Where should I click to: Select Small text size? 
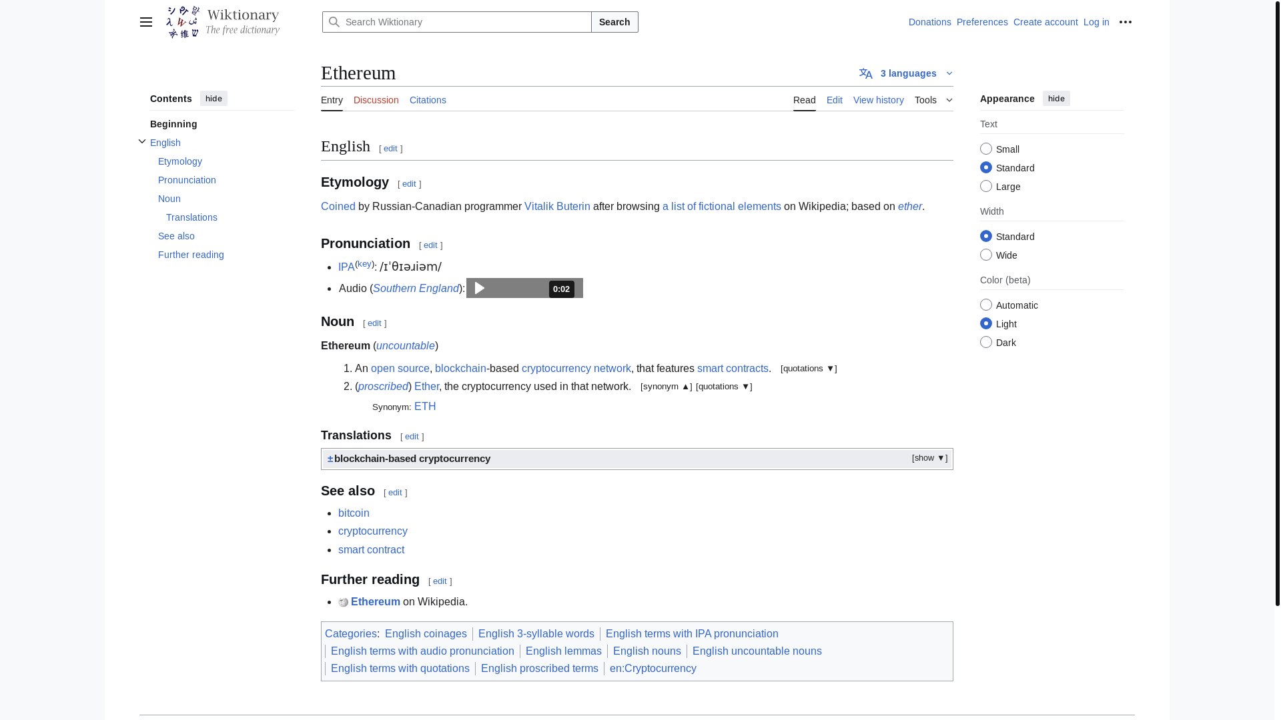(x=986, y=149)
